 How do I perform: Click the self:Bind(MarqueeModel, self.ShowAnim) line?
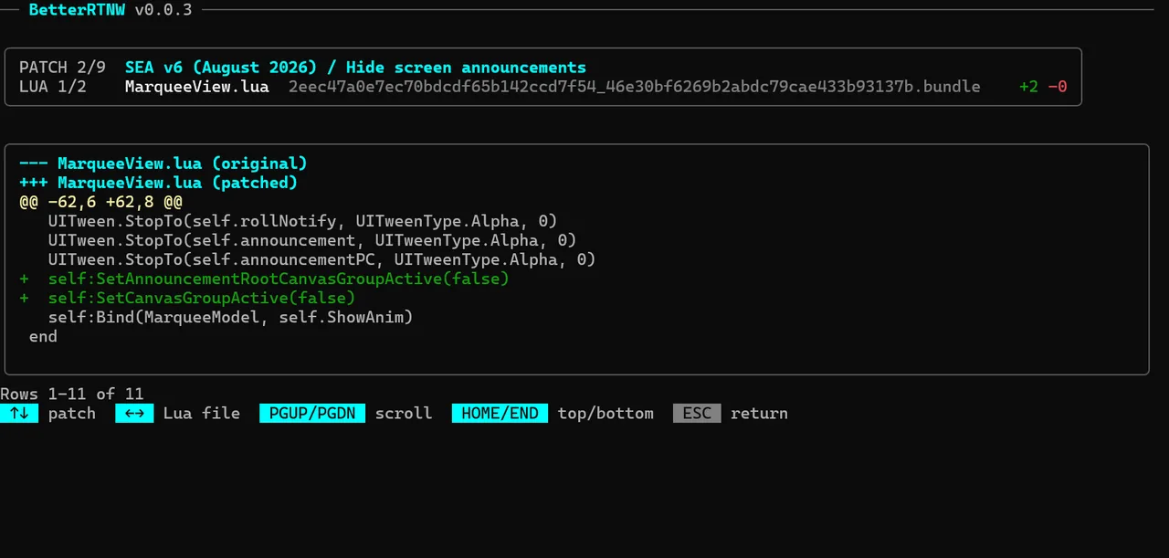pos(230,317)
